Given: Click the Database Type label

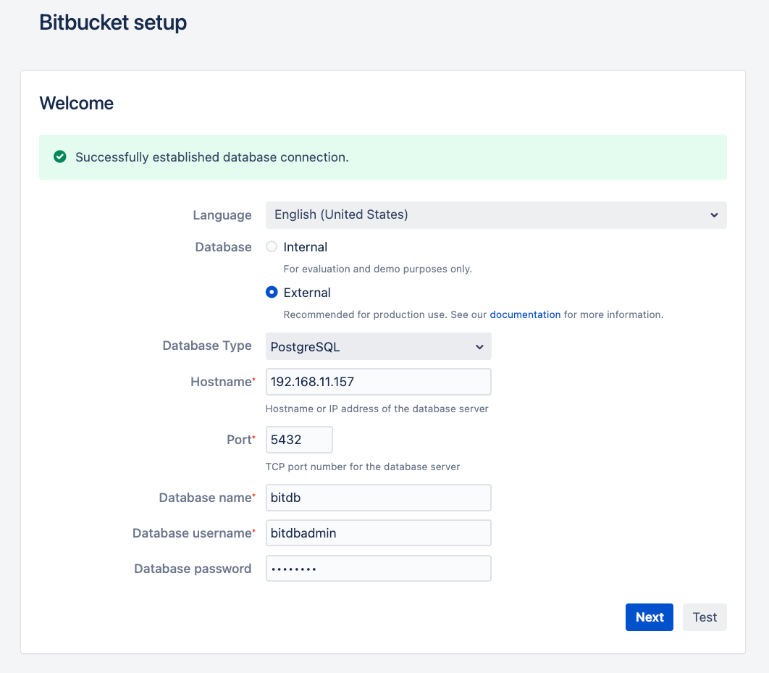Looking at the screenshot, I should pos(207,346).
